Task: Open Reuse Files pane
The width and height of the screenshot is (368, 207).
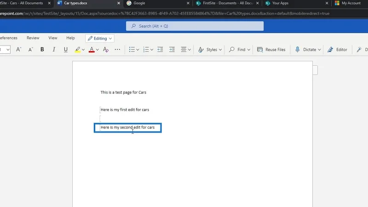Action: point(271,50)
